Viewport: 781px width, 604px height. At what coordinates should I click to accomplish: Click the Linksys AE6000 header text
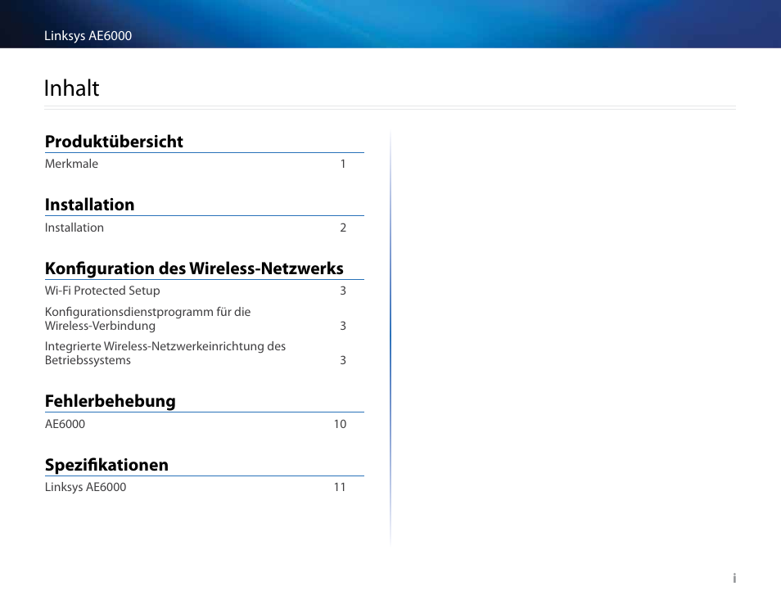click(88, 36)
